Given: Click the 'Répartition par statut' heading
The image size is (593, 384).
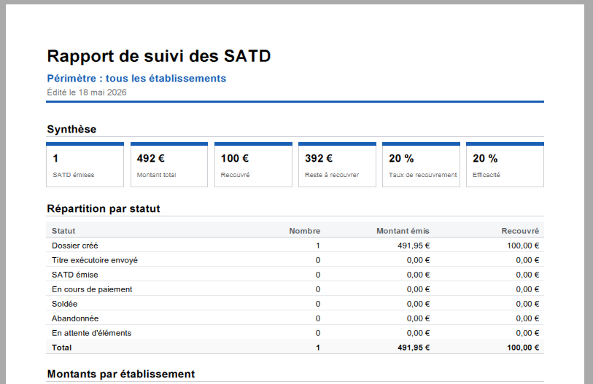Looking at the screenshot, I should coord(104,208).
